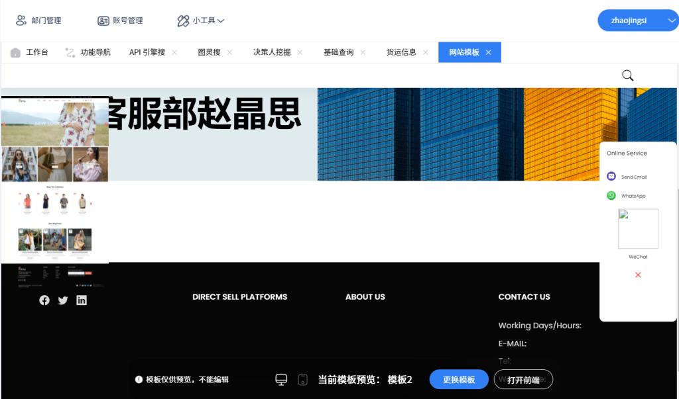The width and height of the screenshot is (679, 399).
Task: Click the 打开前端 button
Action: pyautogui.click(x=523, y=379)
